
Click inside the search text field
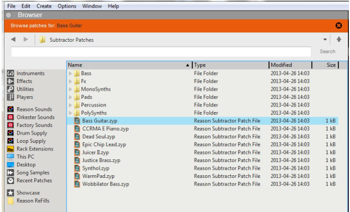click(161, 52)
